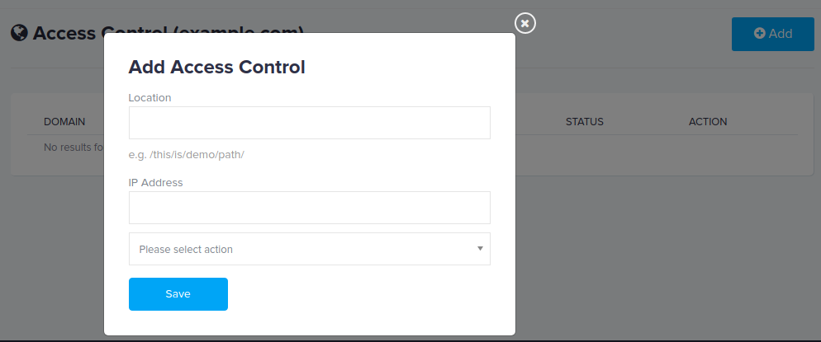Click the dropdown arrow of action select
This screenshot has width=821, height=342.
pyautogui.click(x=480, y=249)
